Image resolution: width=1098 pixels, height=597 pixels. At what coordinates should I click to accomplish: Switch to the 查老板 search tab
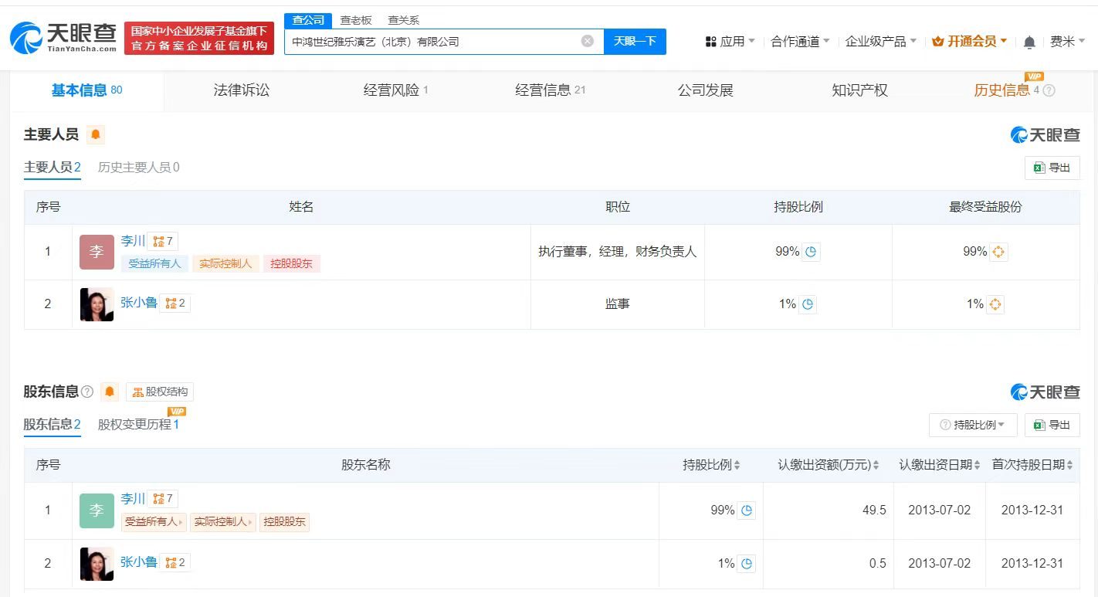pos(354,20)
